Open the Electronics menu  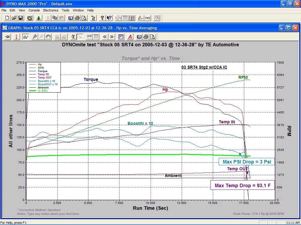[x=51, y=10]
